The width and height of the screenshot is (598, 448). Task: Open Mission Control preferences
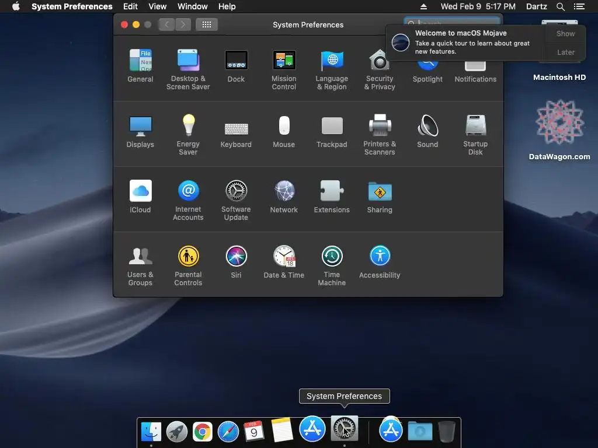point(284,69)
